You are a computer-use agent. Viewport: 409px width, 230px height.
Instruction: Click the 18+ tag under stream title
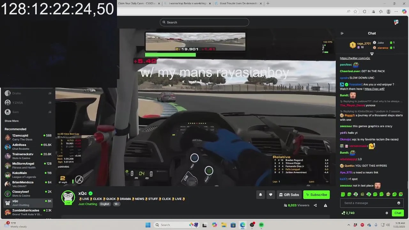[116, 204]
